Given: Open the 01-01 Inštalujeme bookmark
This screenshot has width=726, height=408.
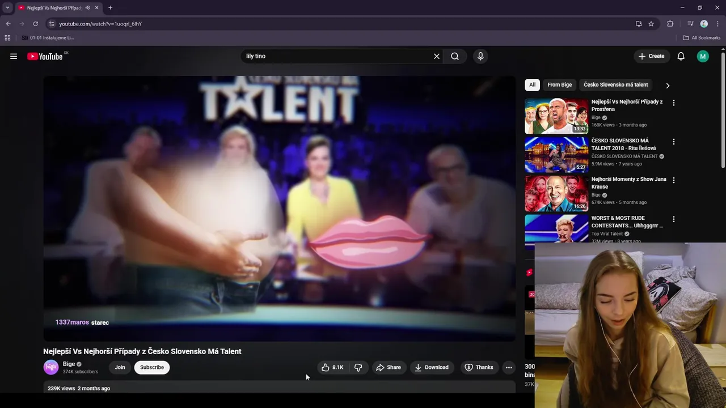Looking at the screenshot, I should (x=48, y=38).
